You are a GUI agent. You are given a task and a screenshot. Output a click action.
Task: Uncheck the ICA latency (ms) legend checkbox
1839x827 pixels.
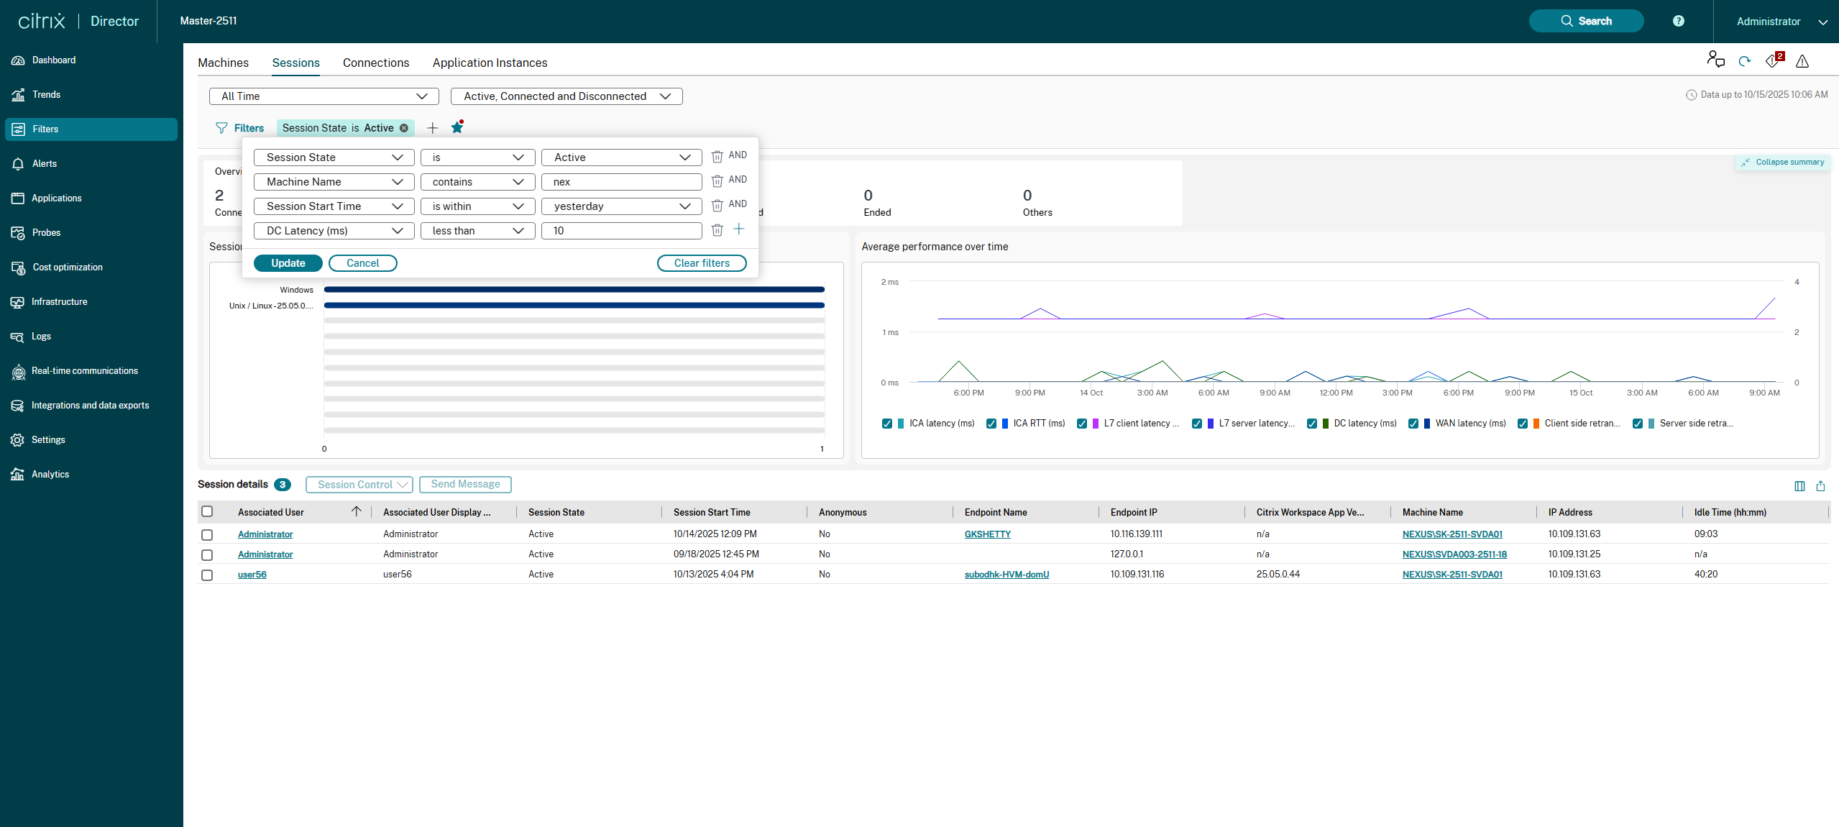pyautogui.click(x=886, y=424)
